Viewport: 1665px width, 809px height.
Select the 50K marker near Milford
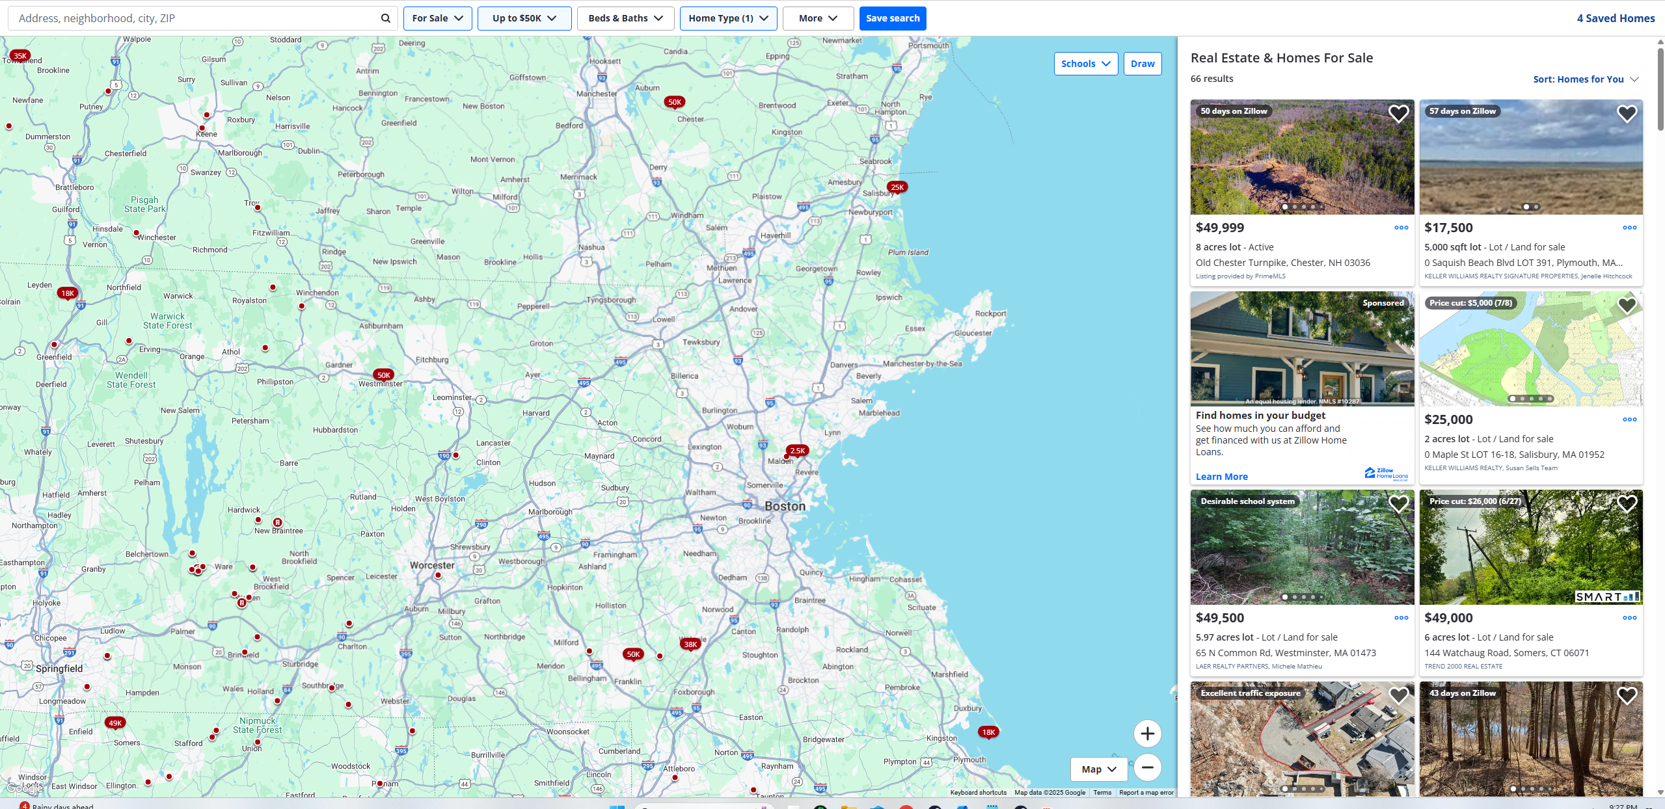coord(633,654)
